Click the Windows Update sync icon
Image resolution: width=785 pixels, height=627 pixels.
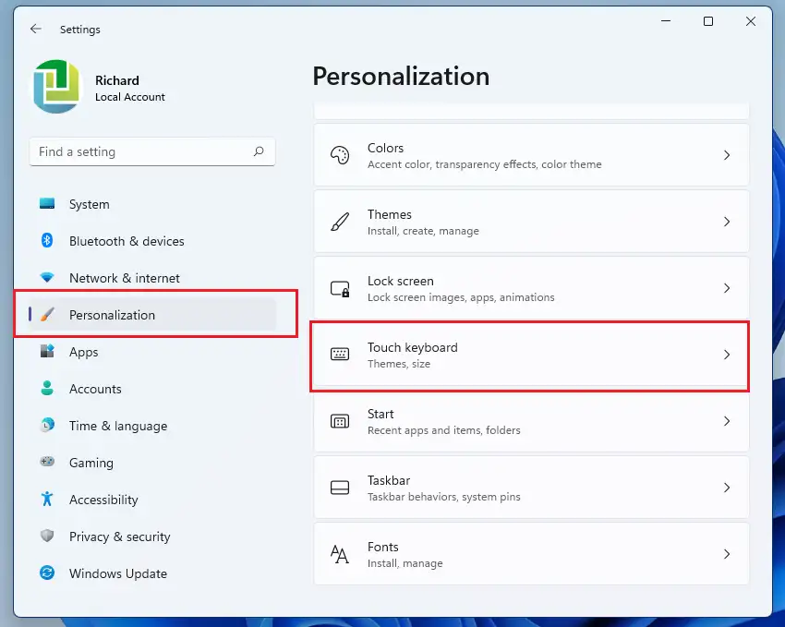[x=47, y=573]
